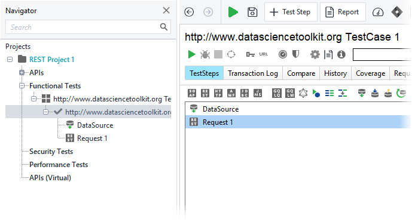Collapse the datasciencetoolkit.org test suite node
Viewport: 418px width, 222px height.
(33, 98)
